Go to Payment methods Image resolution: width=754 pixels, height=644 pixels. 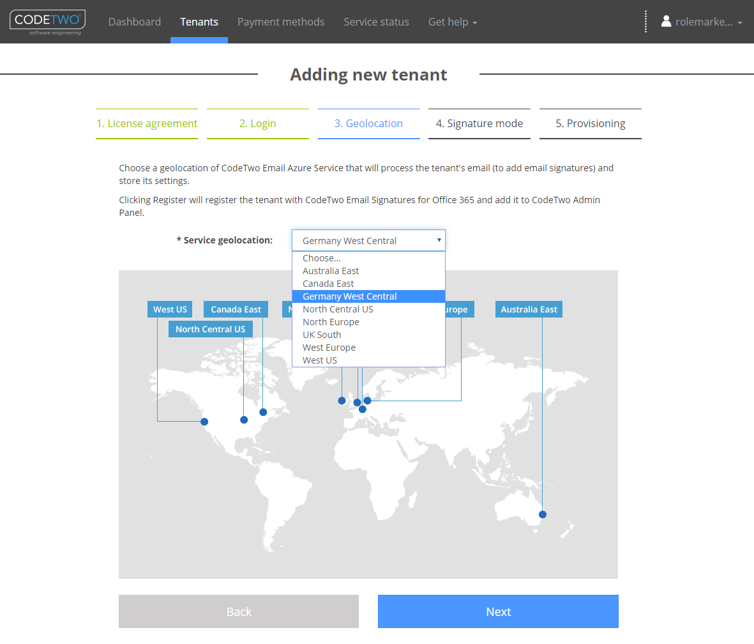281,22
